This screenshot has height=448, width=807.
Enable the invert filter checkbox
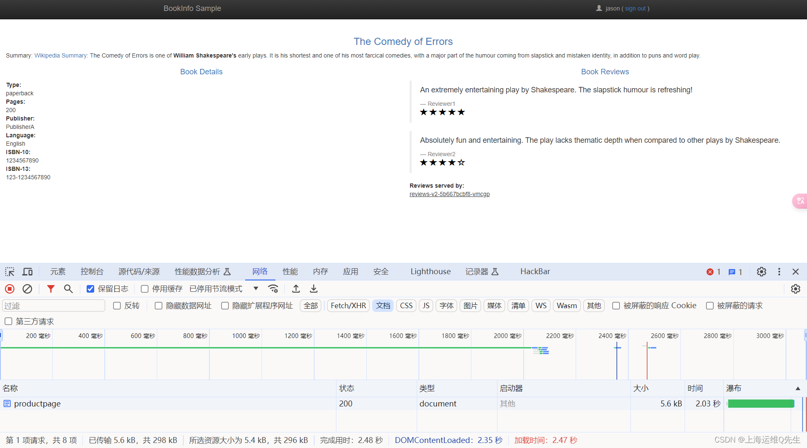point(117,306)
